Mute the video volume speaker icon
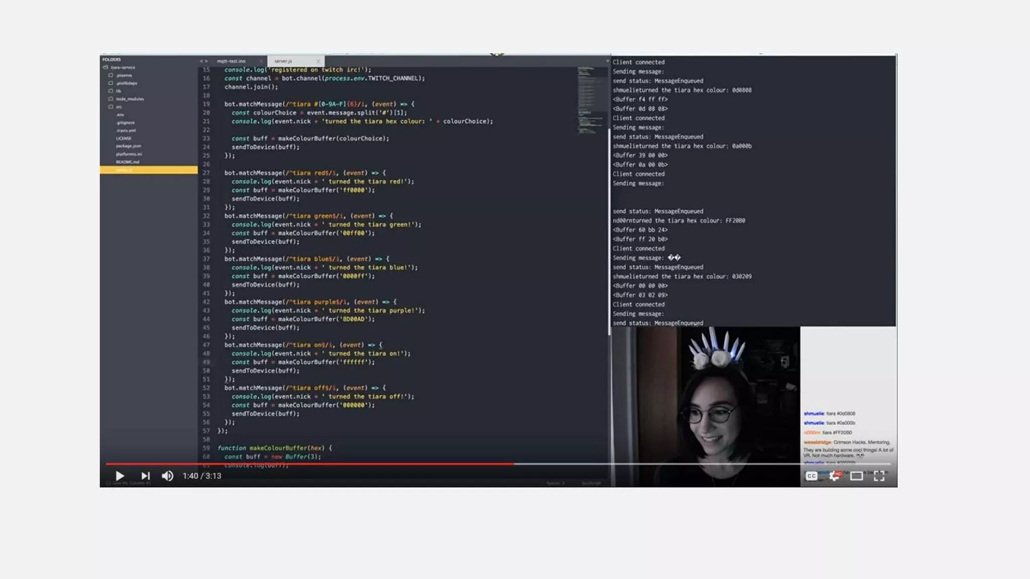Screen dimensions: 1030x579 tap(167, 476)
